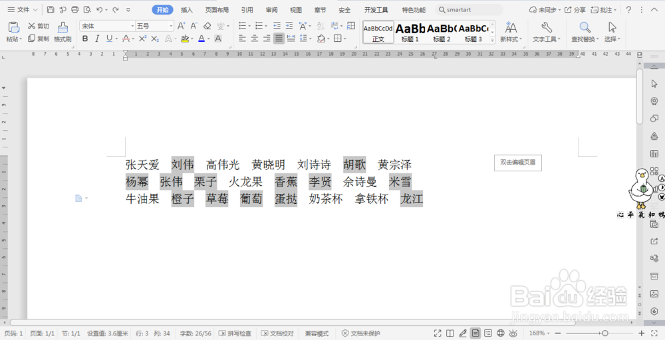
Task: Click the Comment (批注) button
Action: click(x=604, y=9)
